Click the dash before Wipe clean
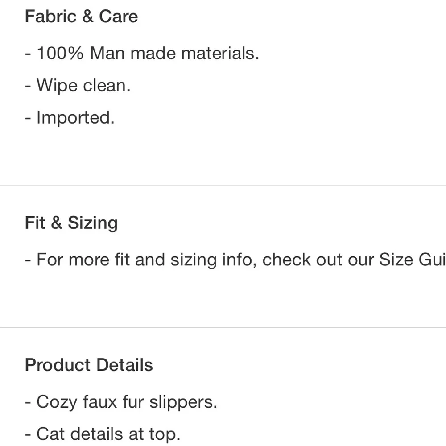The width and height of the screenshot is (446, 446). pyautogui.click(x=28, y=86)
